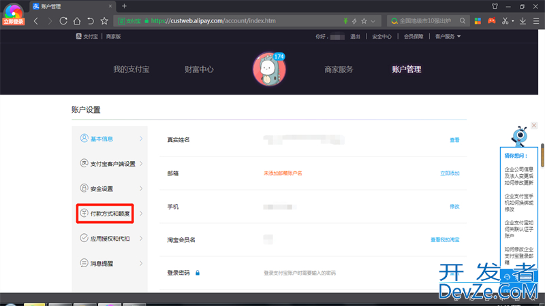
Task: Click the skin shirt icon in title bar
Action: click(495, 6)
